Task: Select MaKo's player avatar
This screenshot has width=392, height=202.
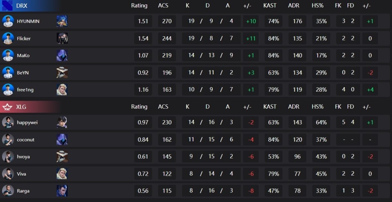Action: 8,55
